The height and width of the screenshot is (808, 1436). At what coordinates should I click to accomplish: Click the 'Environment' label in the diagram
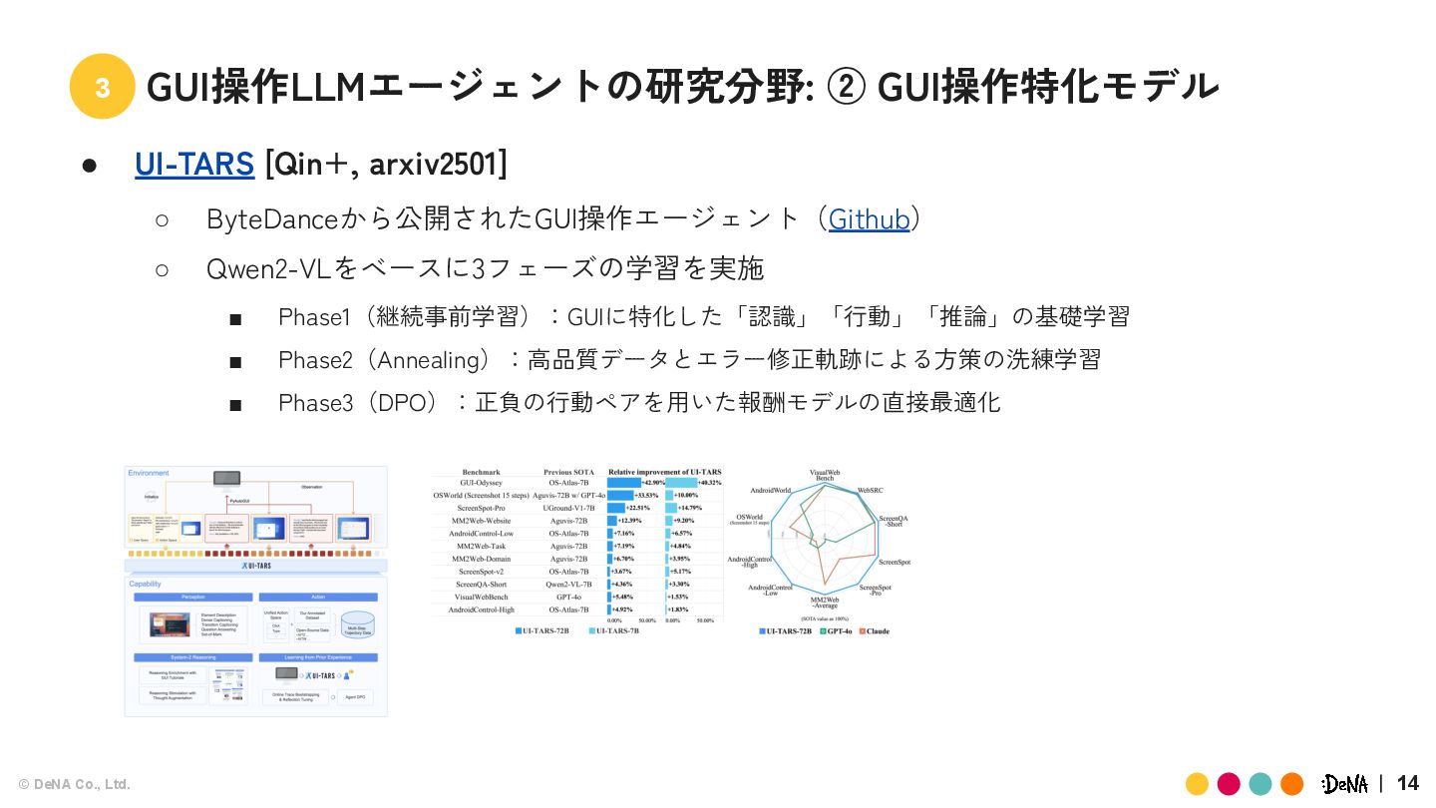click(x=149, y=473)
